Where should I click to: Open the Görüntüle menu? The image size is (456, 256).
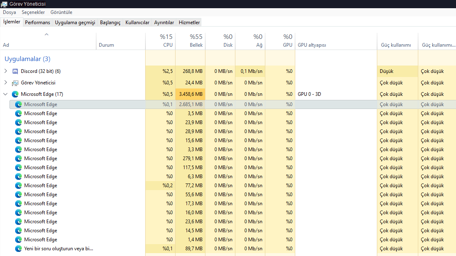coord(62,12)
